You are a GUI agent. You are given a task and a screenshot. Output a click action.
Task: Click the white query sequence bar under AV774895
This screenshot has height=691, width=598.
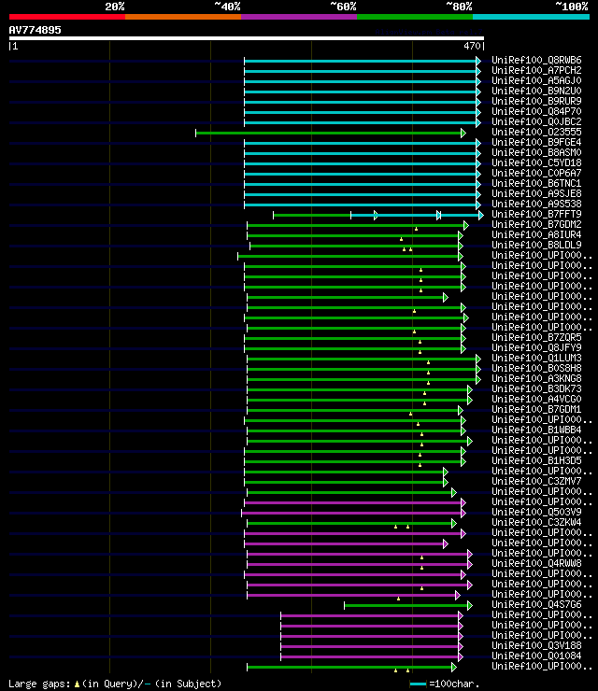pos(247,38)
